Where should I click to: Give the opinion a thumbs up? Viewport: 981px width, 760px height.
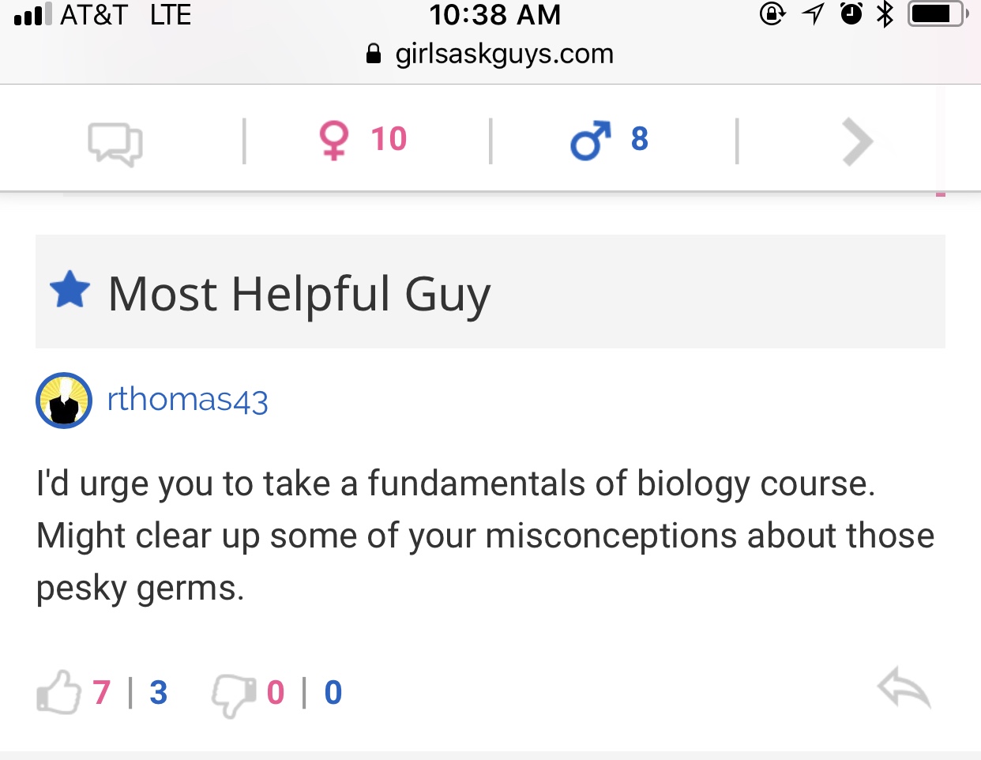coord(59,693)
